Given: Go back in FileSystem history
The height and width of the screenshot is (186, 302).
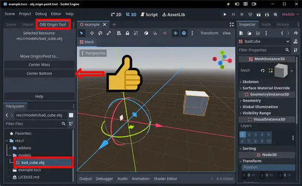Looking at the screenshot, I should tap(7, 115).
